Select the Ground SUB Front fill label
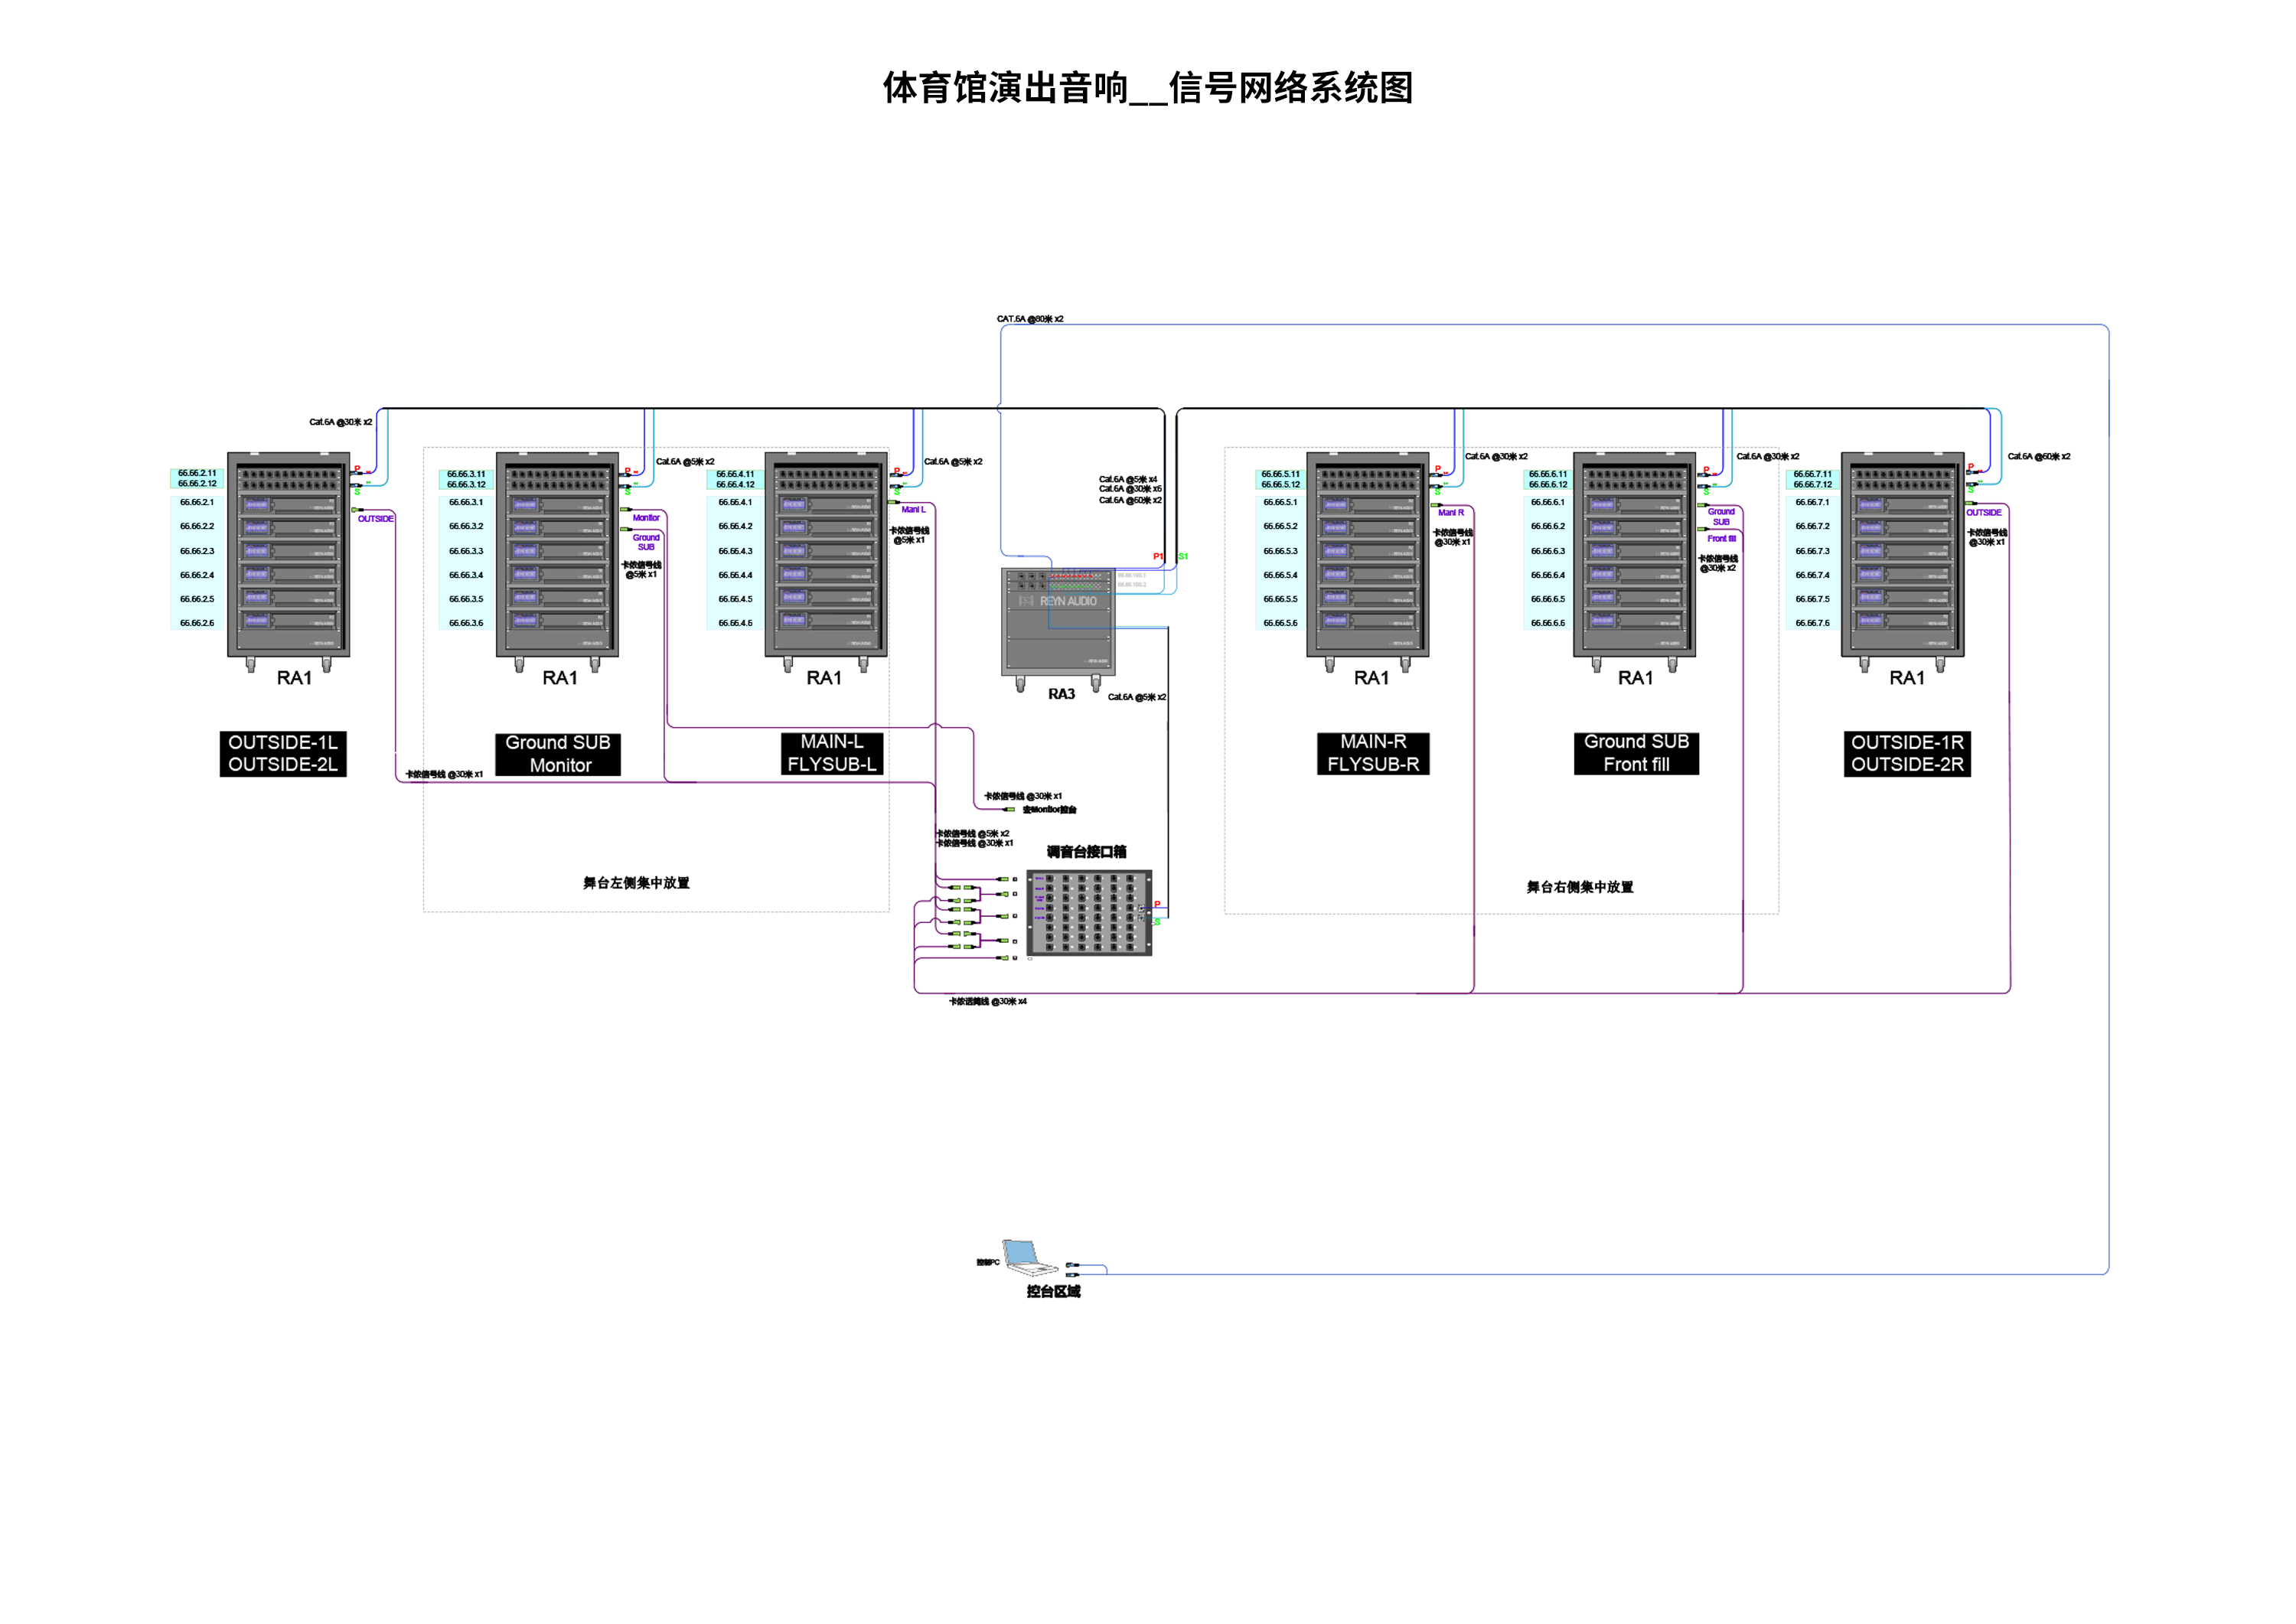The height and width of the screenshot is (1624, 2296). (x=1636, y=753)
